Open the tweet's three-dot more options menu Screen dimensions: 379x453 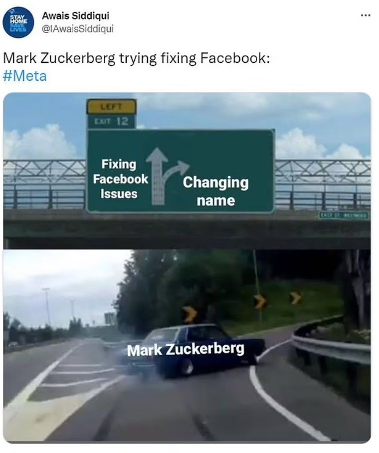pos(366,15)
